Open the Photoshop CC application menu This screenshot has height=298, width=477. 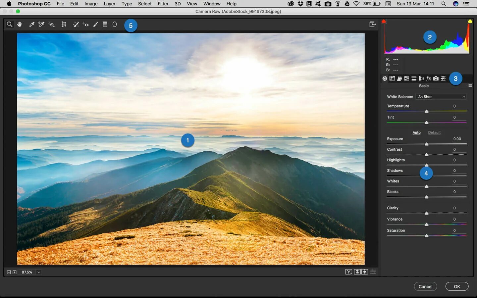(x=34, y=4)
